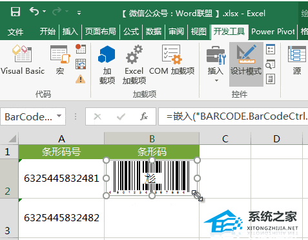Click the barcode's right-middle resize handle
The width and height of the screenshot is (308, 240).
pyautogui.click(x=197, y=178)
